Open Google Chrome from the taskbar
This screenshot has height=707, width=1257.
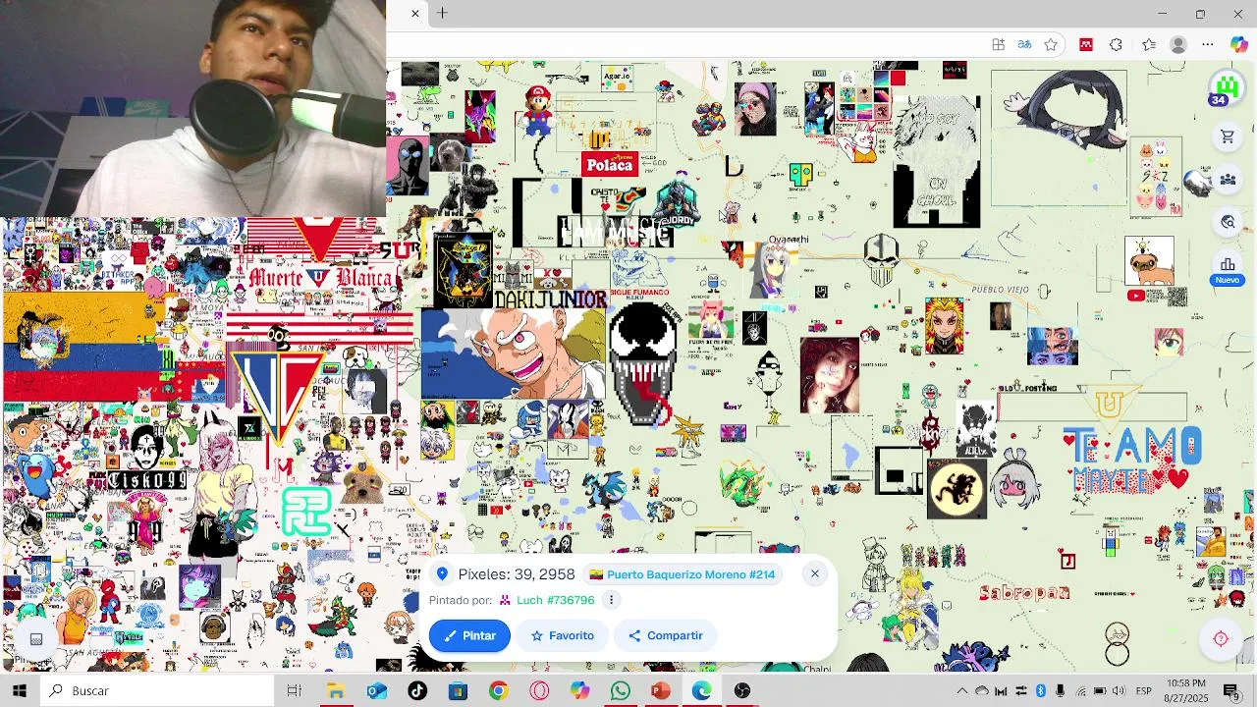coord(498,690)
